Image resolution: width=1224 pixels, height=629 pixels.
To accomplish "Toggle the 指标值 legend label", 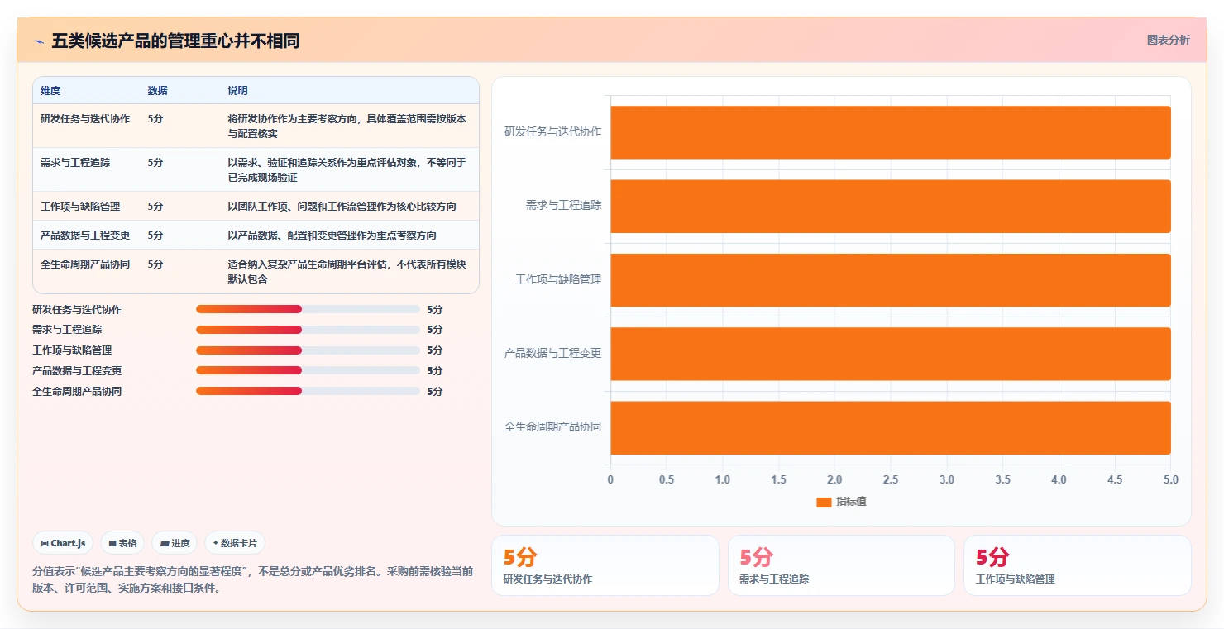I will point(851,502).
